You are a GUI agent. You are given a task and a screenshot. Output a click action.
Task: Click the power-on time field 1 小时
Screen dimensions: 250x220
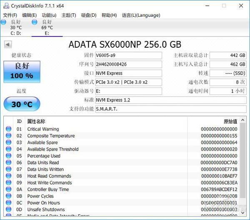pyautogui.click(x=228, y=91)
